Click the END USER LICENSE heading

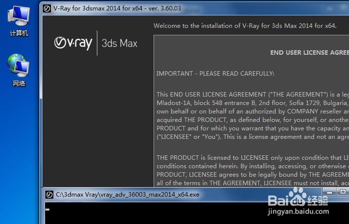pyautogui.click(x=310, y=53)
